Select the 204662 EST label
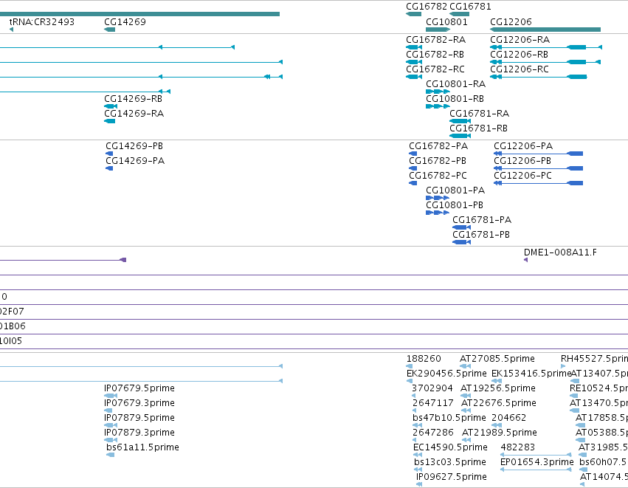This screenshot has width=628, height=488. click(x=509, y=418)
